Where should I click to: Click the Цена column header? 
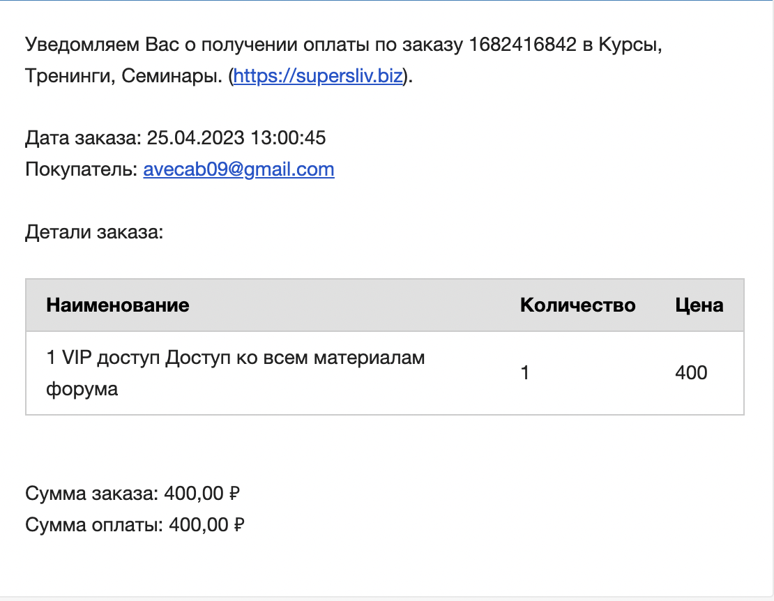coord(699,305)
